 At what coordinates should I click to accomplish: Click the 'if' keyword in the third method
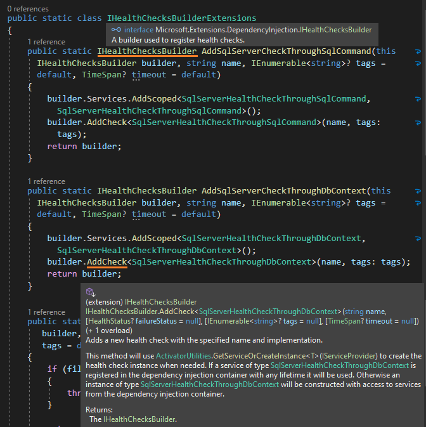point(52,369)
